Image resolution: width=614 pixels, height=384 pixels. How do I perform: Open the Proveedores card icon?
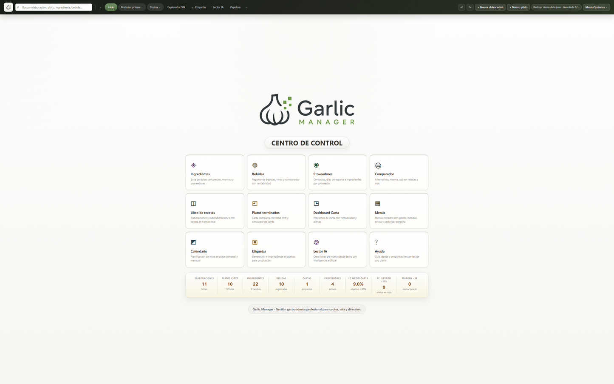pyautogui.click(x=316, y=165)
